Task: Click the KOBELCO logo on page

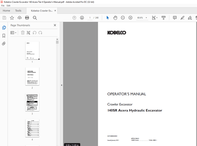Action: [x=117, y=33]
